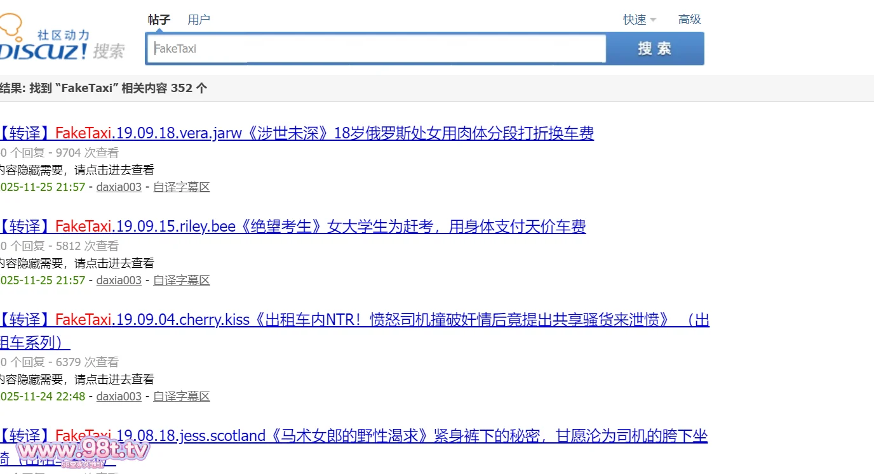Viewport: 874px width, 474px height.
Task: Click the 352 results summary bar
Action: [104, 88]
